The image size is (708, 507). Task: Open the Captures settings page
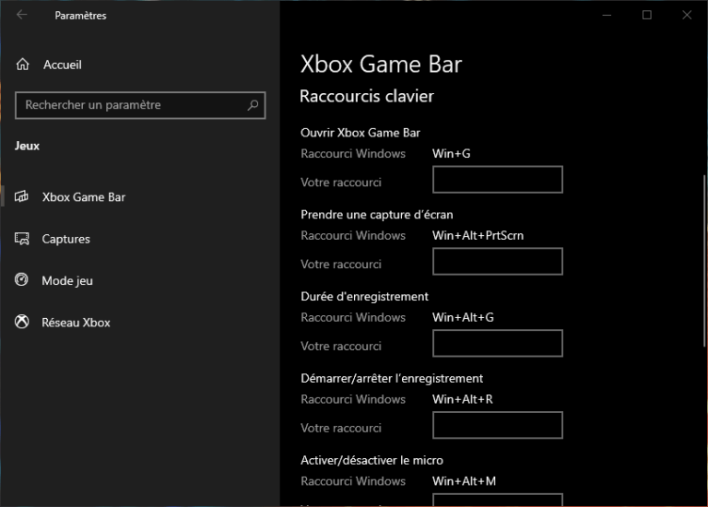click(x=66, y=239)
